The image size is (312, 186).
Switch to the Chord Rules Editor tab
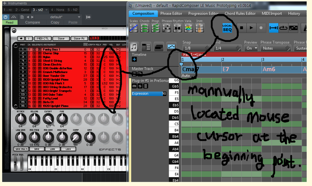tap(240, 13)
